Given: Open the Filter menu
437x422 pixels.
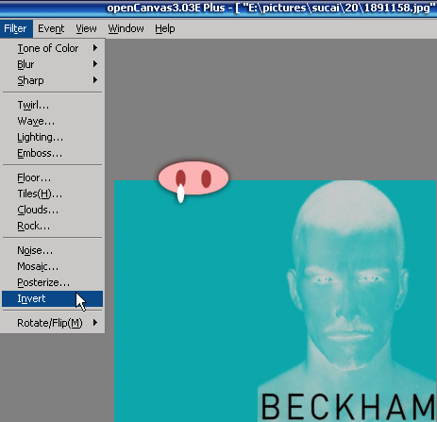Looking at the screenshot, I should coord(16,28).
